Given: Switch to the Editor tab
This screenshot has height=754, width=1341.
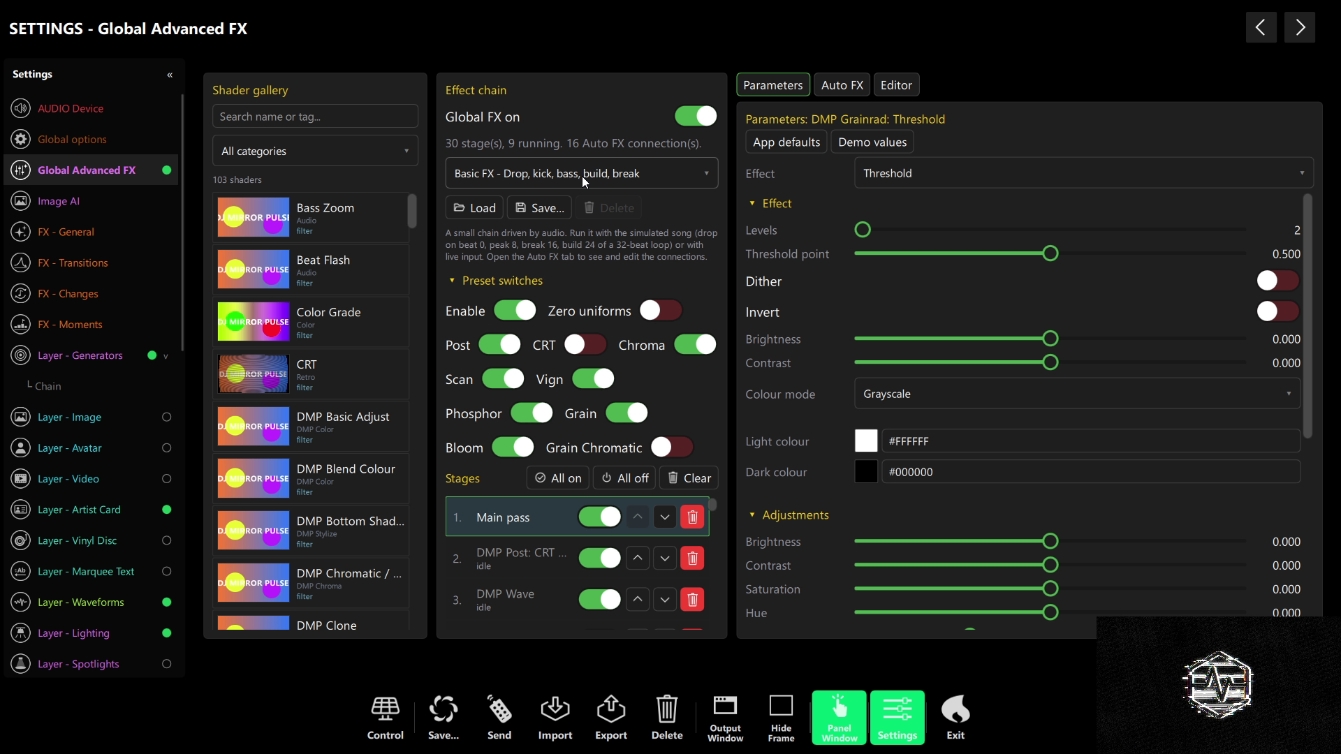Looking at the screenshot, I should 896,85.
